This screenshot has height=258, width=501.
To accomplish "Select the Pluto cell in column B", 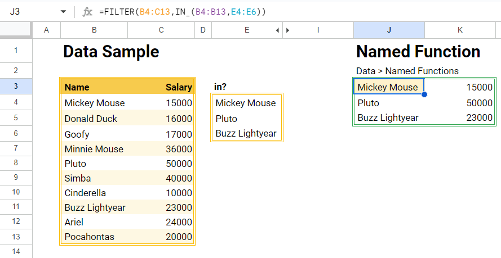I will (x=94, y=164).
